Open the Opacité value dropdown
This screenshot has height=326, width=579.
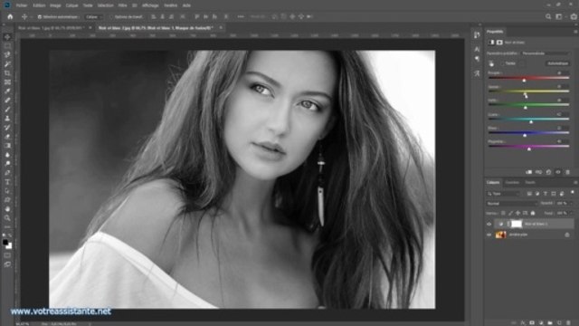coord(571,203)
